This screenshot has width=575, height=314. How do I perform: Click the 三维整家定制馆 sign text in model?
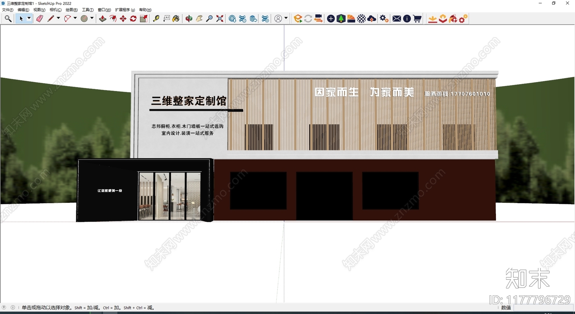tap(189, 101)
